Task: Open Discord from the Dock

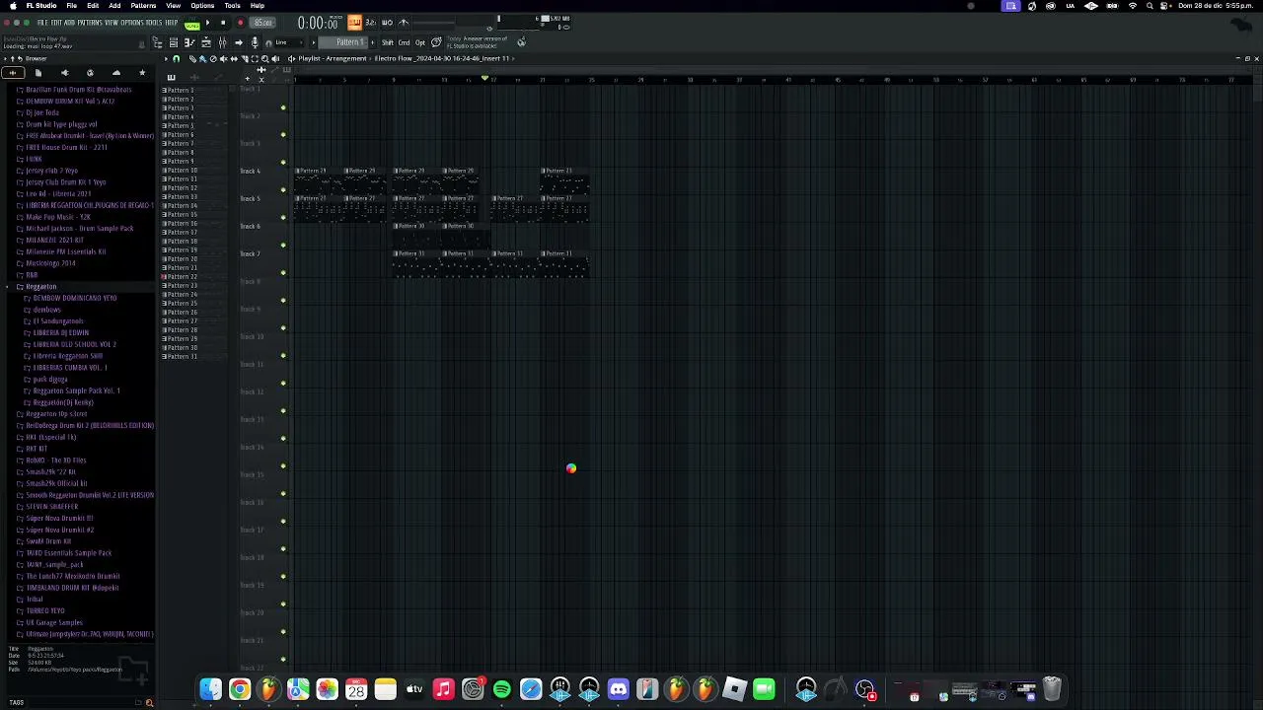Action: click(618, 689)
